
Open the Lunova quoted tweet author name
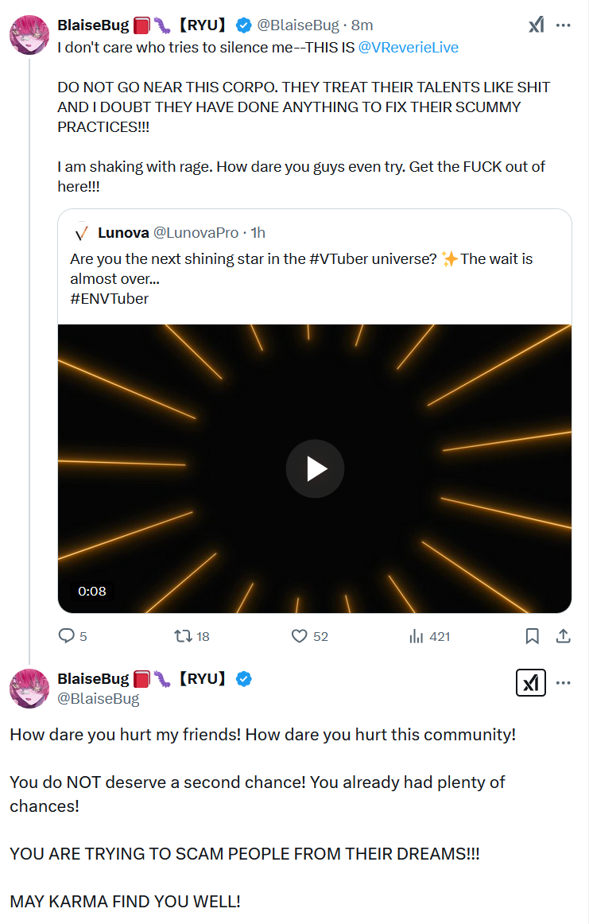tap(123, 233)
